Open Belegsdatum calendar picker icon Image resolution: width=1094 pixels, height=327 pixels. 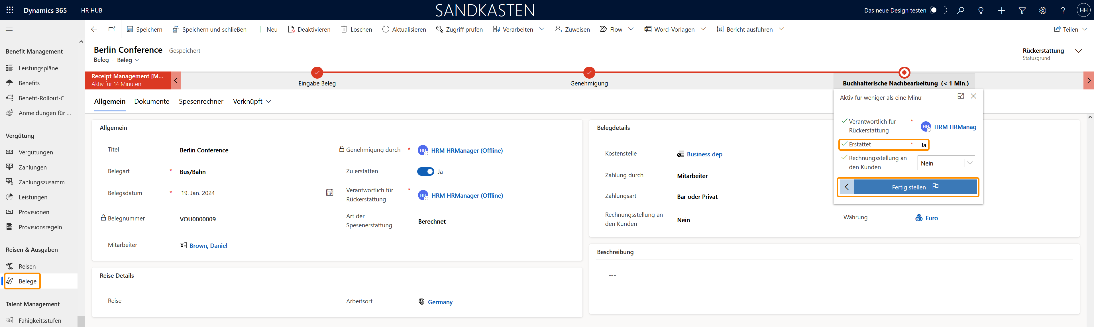(x=329, y=193)
